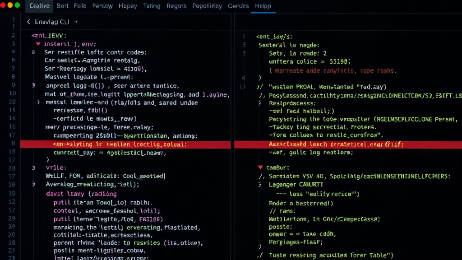
Task: Open the Cralive menu
Action: [40, 6]
